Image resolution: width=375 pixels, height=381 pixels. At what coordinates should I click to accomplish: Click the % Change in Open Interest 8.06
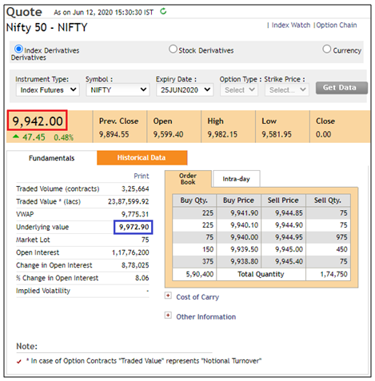click(x=142, y=278)
